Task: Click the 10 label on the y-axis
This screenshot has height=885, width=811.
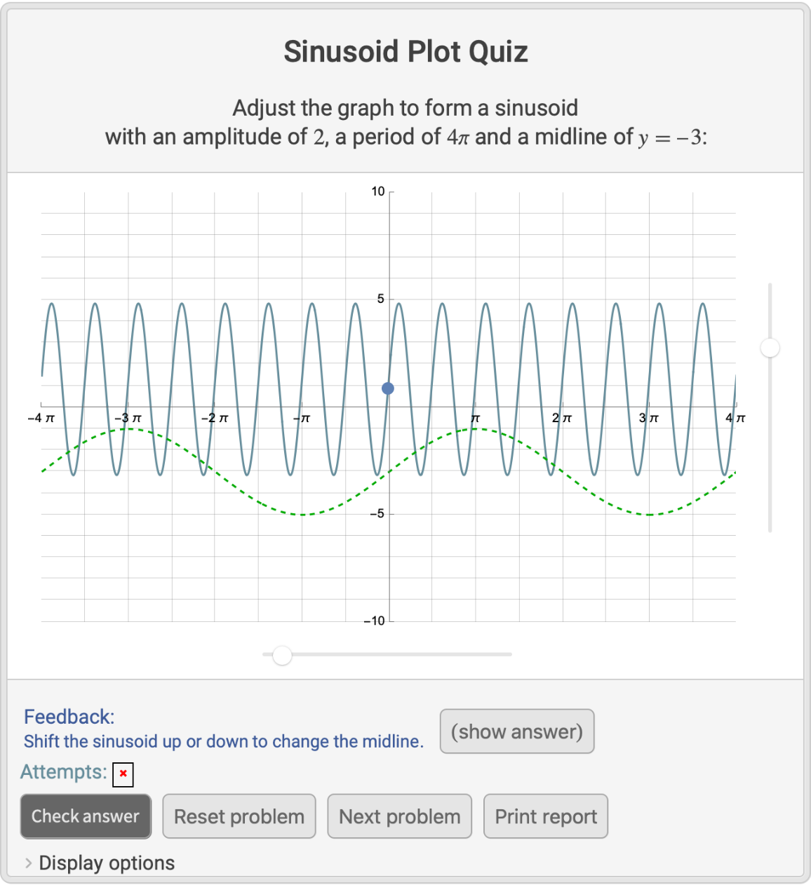Action: click(378, 191)
